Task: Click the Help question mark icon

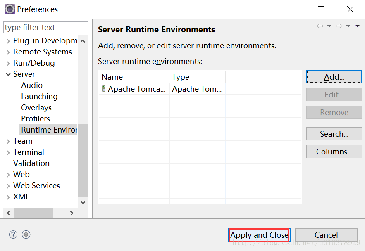Action: click(x=13, y=234)
